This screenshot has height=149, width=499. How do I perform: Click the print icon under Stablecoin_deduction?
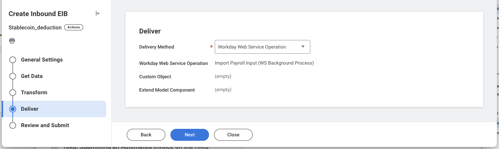[12, 41]
